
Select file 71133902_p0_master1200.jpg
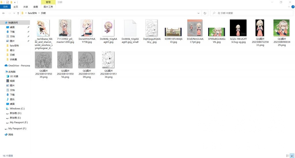pos(65,32)
